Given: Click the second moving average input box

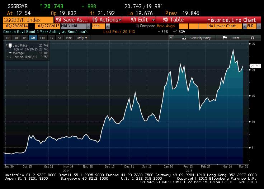Looking at the screenshot, I should click(x=193, y=26).
